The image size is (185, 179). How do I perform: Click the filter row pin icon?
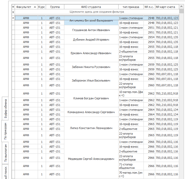coord(13,12)
